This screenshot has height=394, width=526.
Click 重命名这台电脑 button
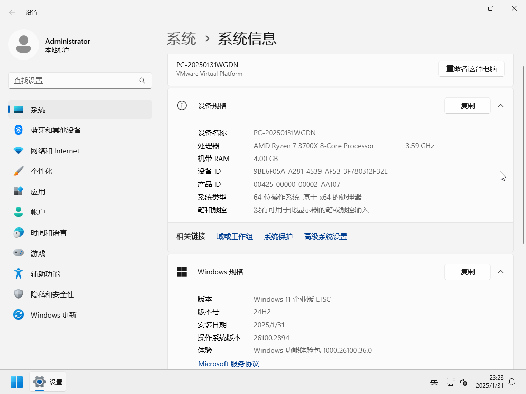471,69
